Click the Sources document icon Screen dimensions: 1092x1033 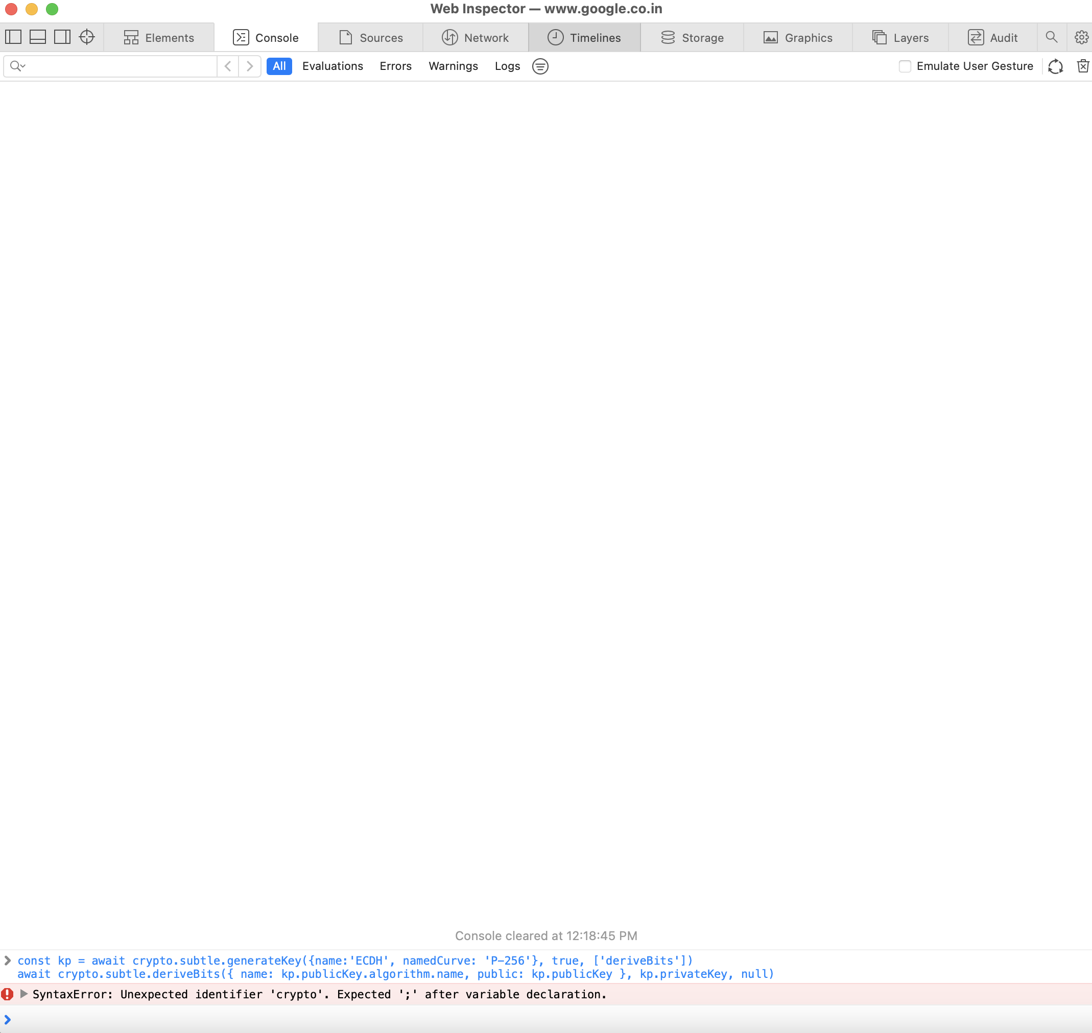[345, 37]
